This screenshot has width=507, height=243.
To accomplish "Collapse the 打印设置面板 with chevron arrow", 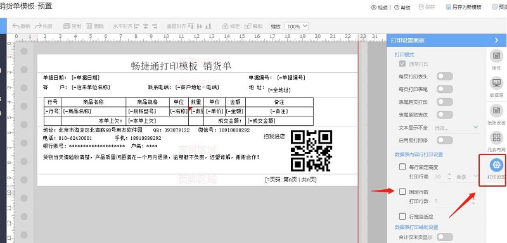I will click(x=497, y=40).
